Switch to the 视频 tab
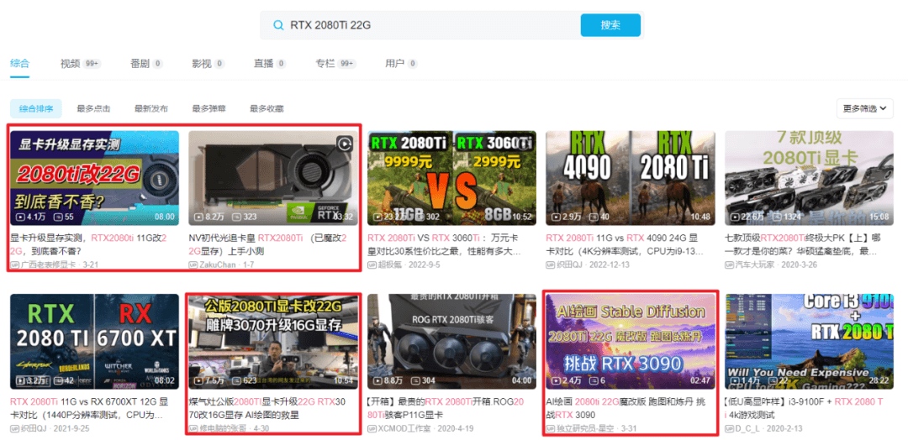The image size is (908, 440). (81, 64)
